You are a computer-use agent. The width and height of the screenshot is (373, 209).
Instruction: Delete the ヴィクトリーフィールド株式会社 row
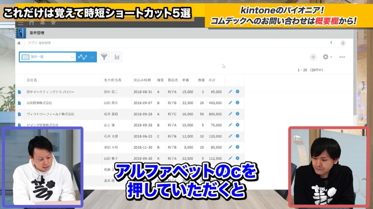point(237,114)
